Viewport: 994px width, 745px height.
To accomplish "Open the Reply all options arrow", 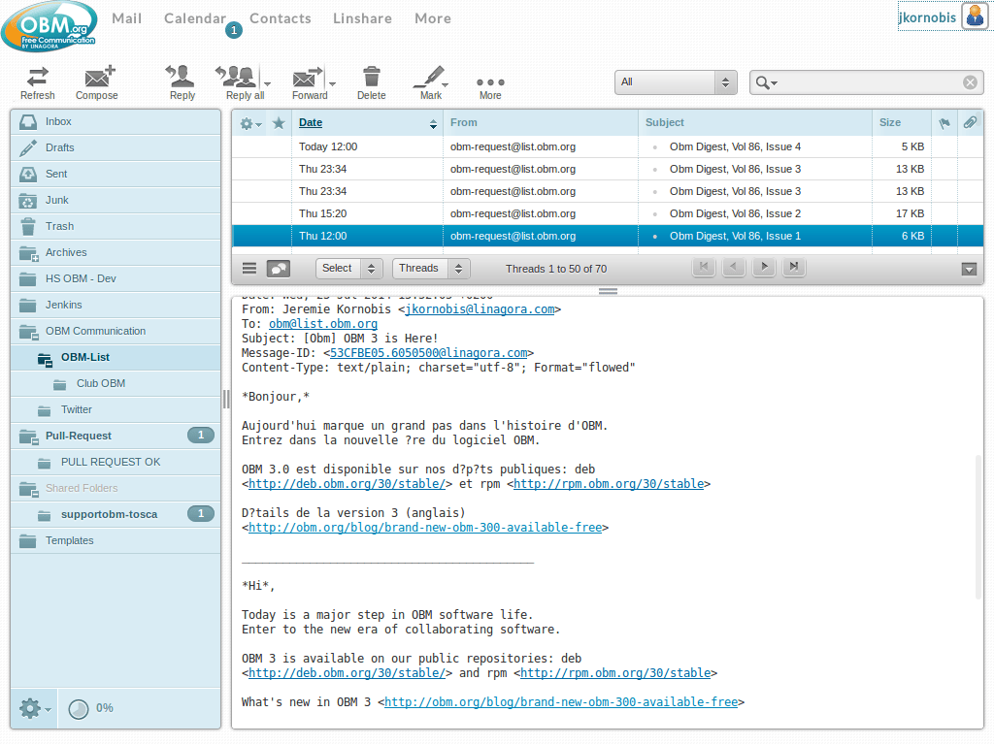I will (x=267, y=83).
